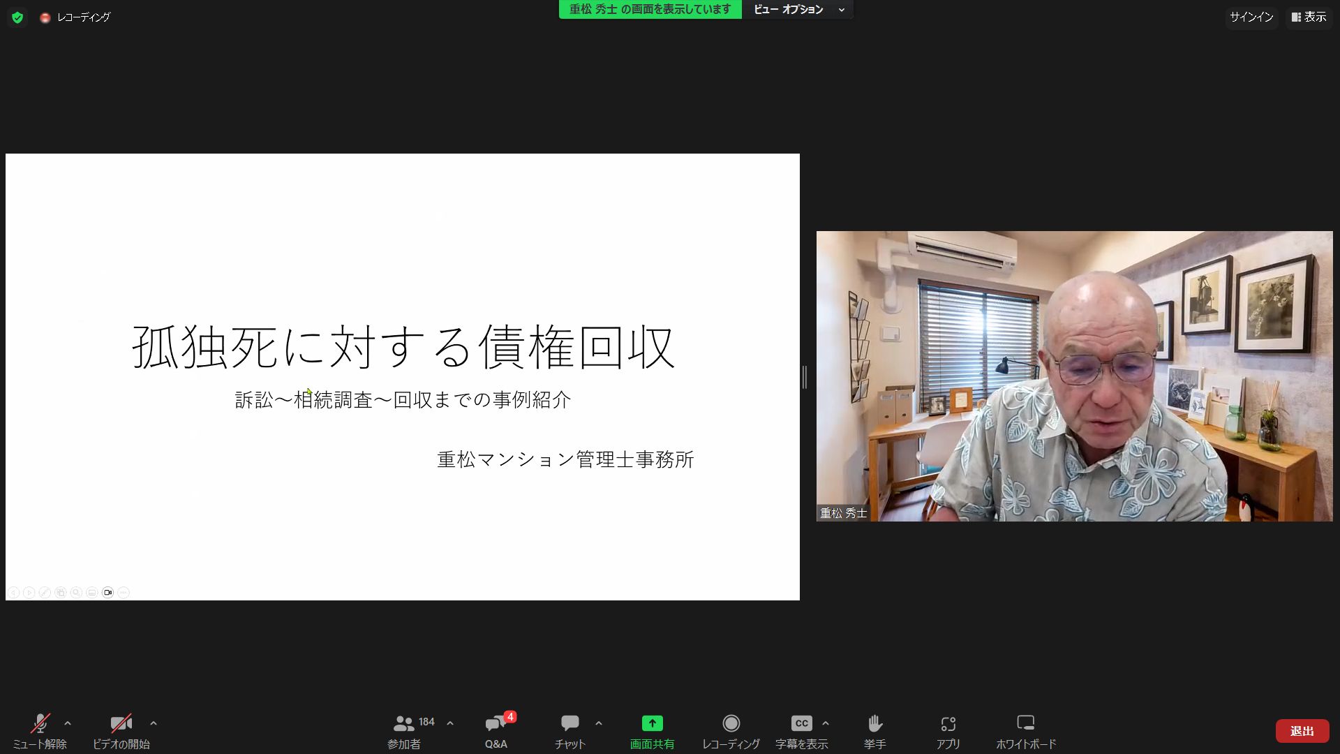The width and height of the screenshot is (1340, 754).
Task: Raise hand with 挙手
Action: [875, 731]
